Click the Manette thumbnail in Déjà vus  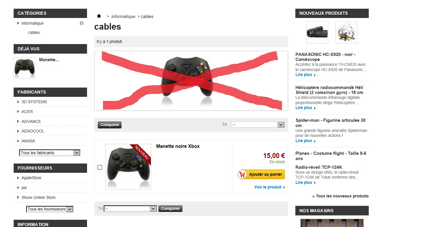24,68
